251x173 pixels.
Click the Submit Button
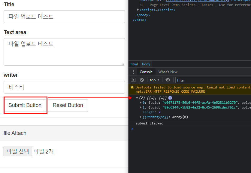[x=25, y=105]
